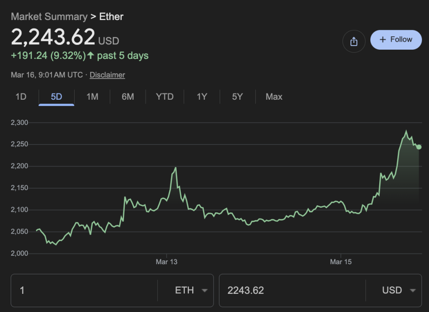Switch to the 1M chart range
Image resolution: width=429 pixels, height=312 pixels.
tap(92, 97)
